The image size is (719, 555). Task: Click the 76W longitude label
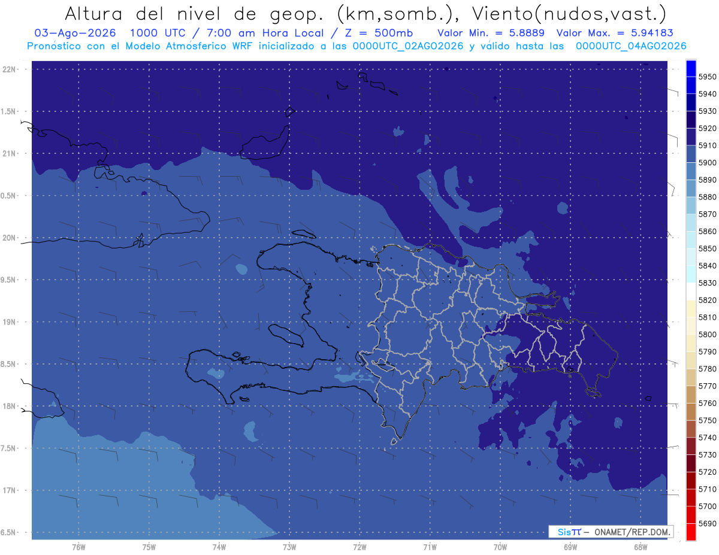[x=78, y=547]
